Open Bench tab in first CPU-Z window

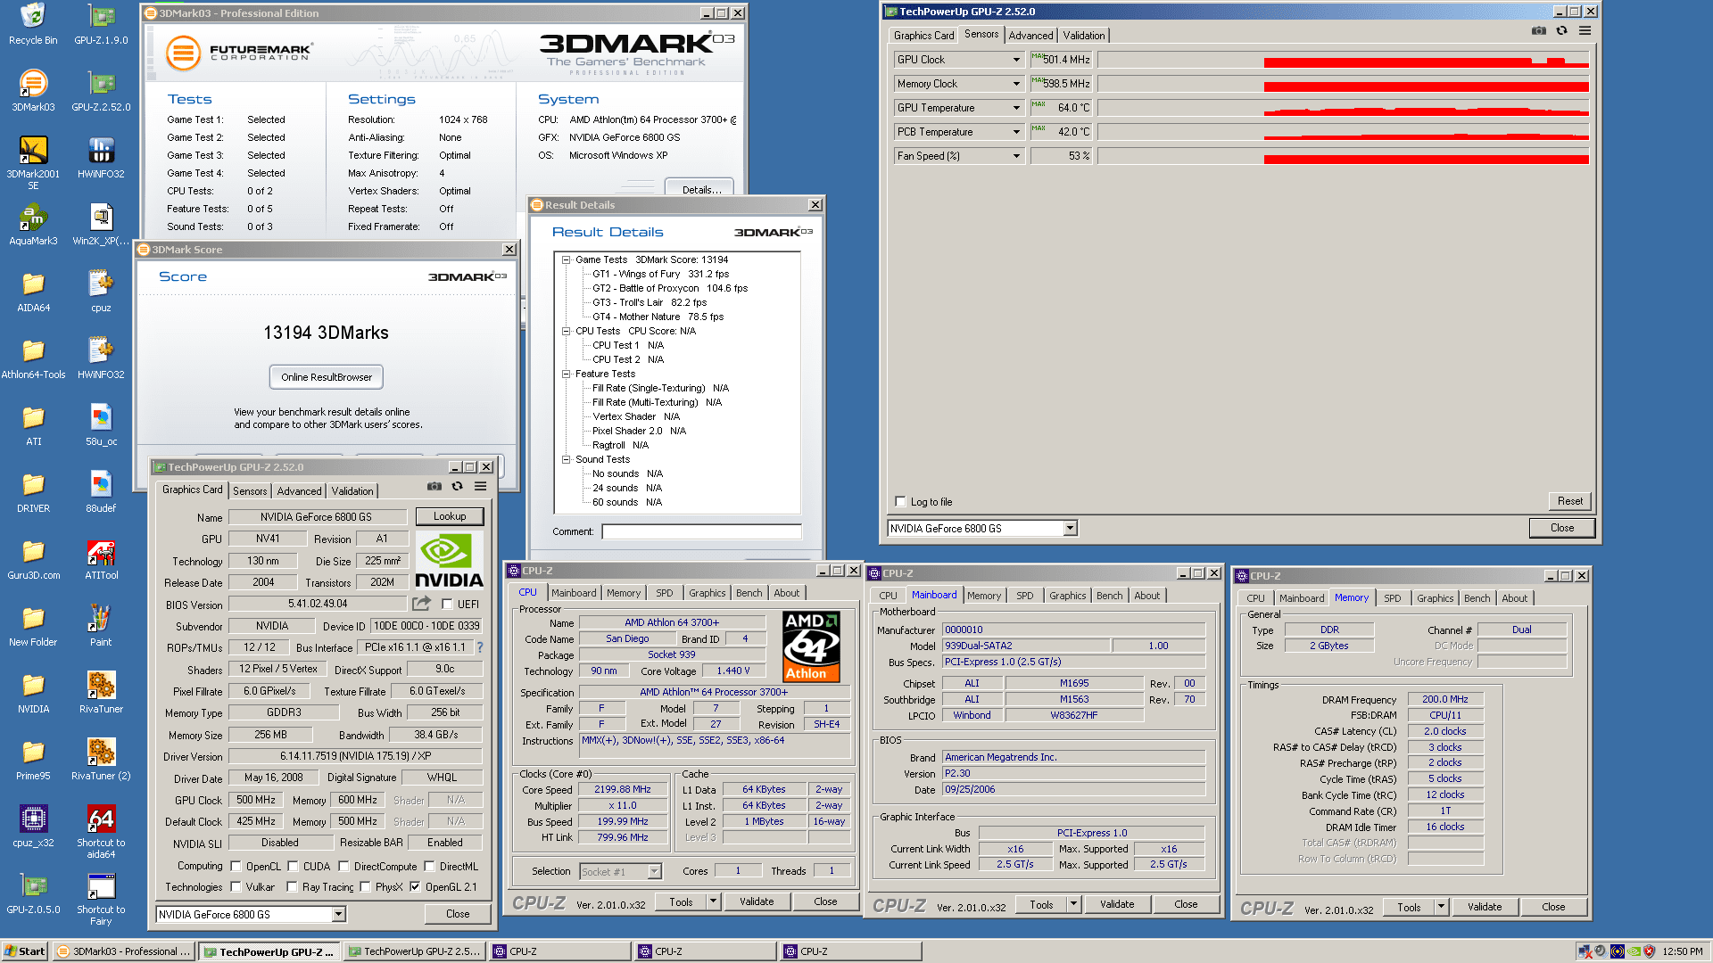[x=749, y=593]
